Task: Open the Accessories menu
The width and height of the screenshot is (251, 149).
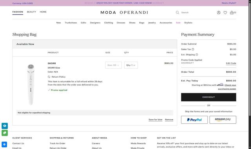Action: coord(166,23)
